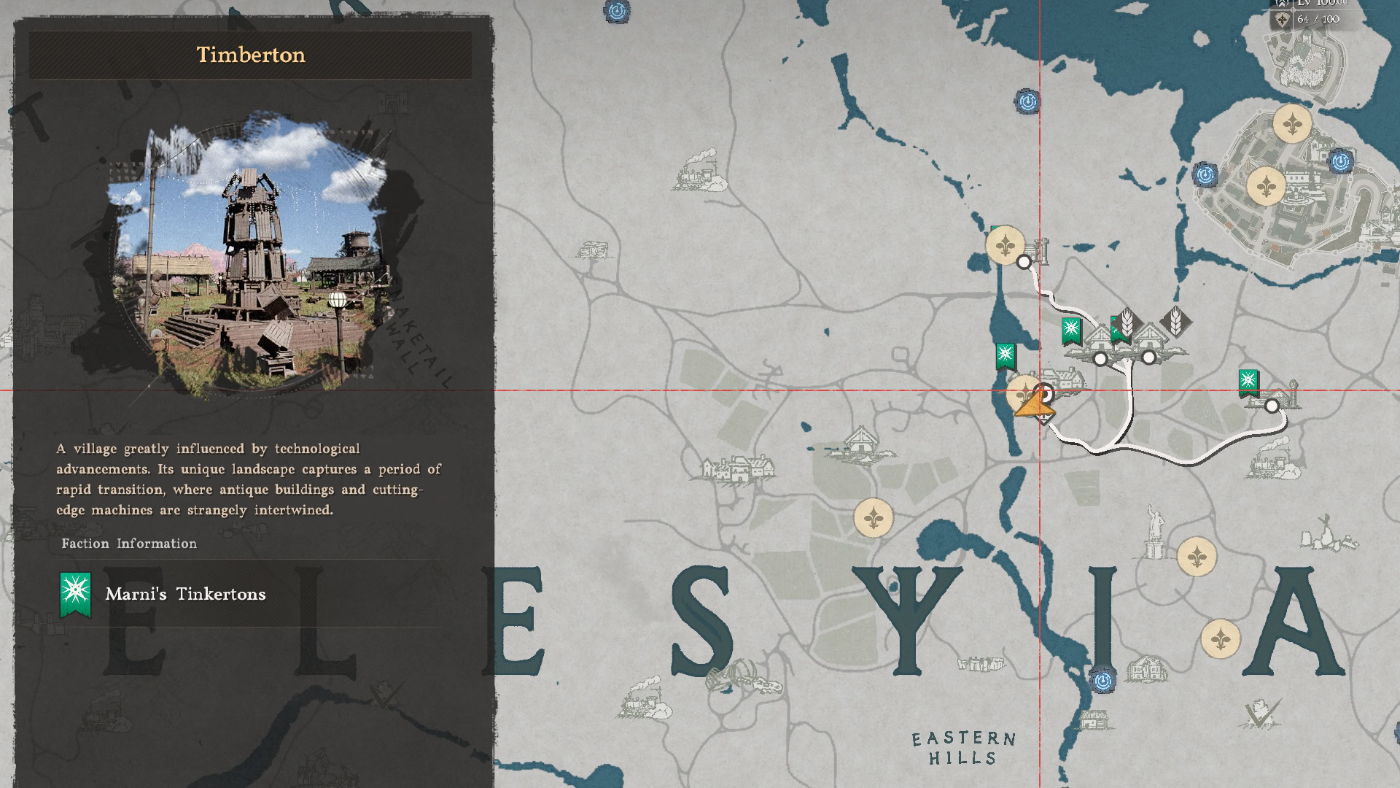Click route end waypoint at the silo farm
Screen dimensions: 1400x788
[x=1272, y=406]
